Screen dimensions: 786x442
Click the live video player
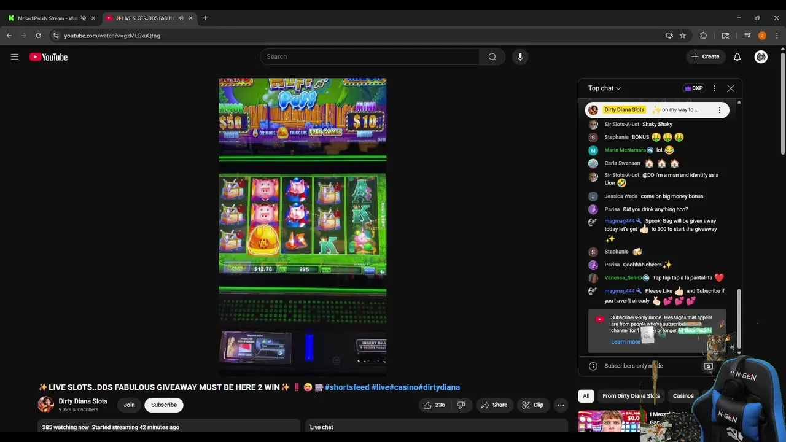click(x=303, y=226)
